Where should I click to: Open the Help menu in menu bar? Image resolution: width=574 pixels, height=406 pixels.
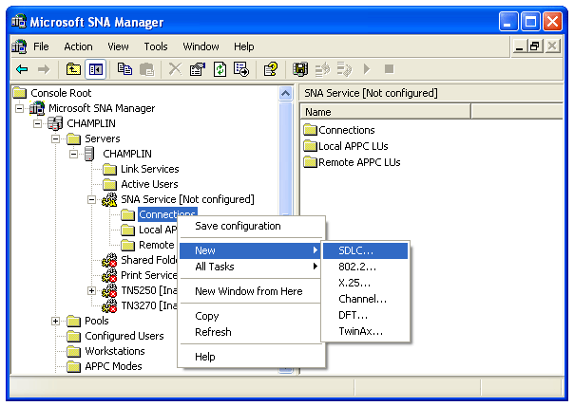click(x=244, y=46)
